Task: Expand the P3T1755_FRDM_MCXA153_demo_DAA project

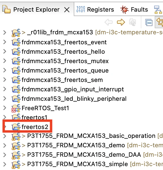Action: [x=4, y=155]
